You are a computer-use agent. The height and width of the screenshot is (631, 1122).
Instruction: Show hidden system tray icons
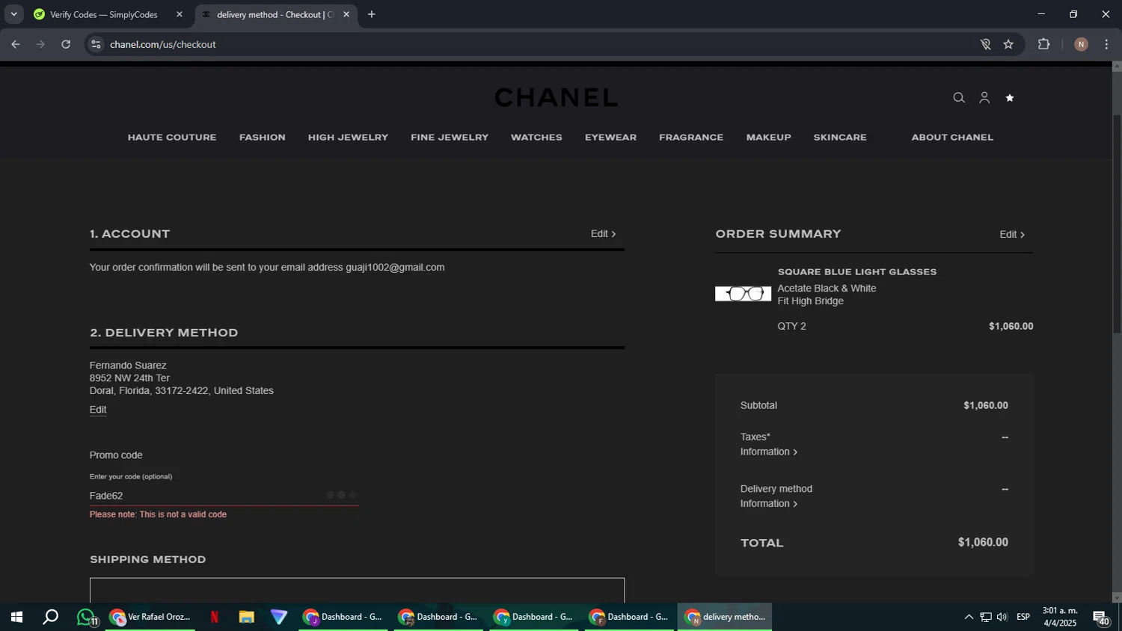pyautogui.click(x=969, y=618)
